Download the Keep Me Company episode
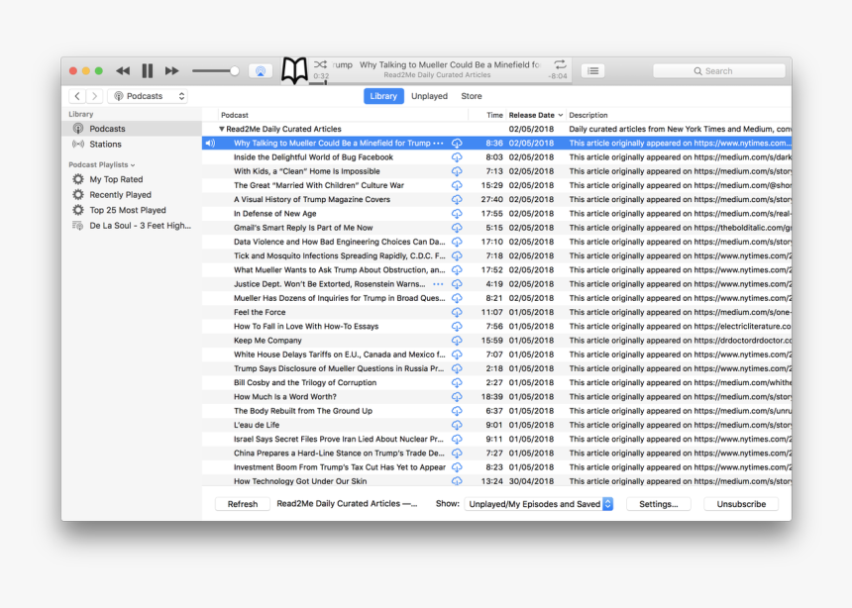 coord(457,342)
